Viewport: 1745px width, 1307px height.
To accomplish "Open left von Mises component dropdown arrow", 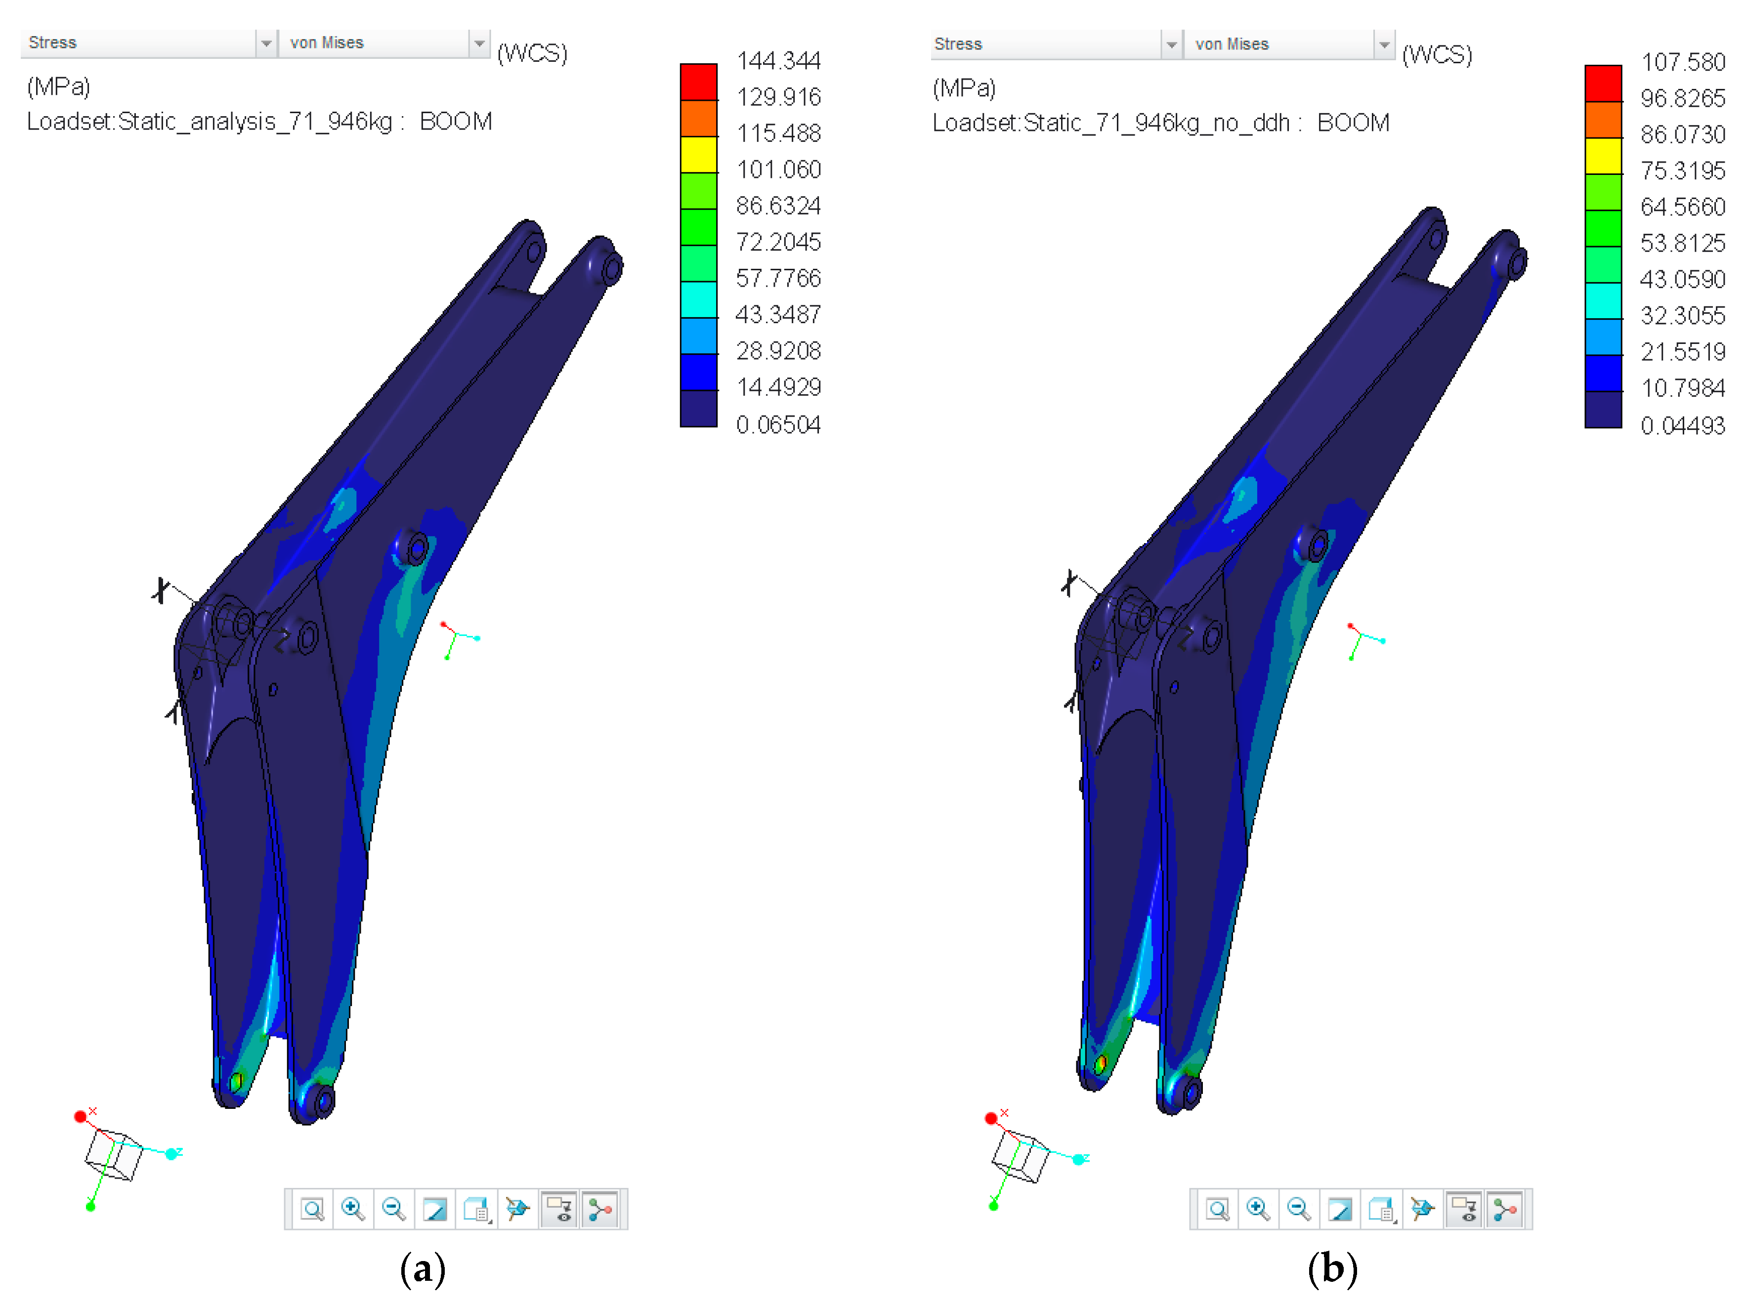I will [x=479, y=43].
